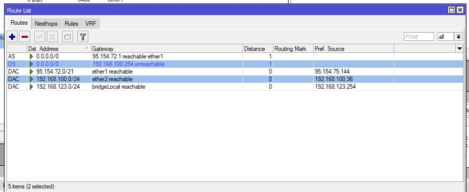Select the AS flag cell
This screenshot has width=469, height=192.
click(17, 56)
